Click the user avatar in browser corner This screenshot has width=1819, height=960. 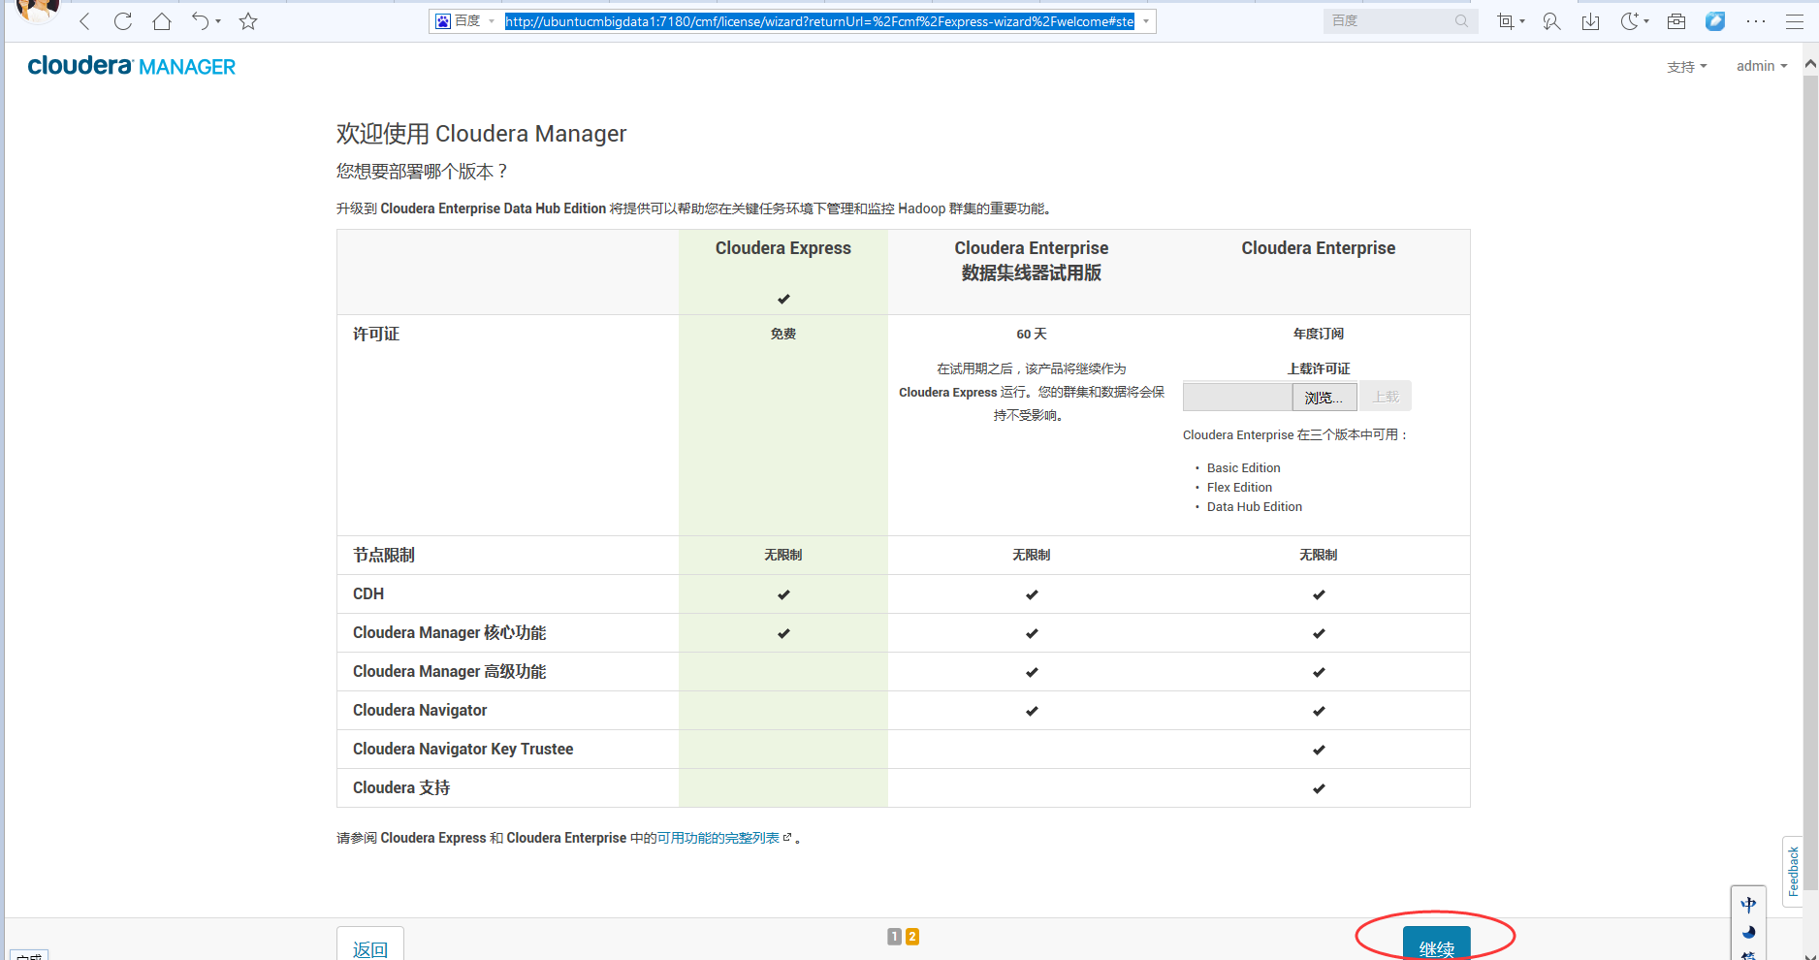click(37, 10)
